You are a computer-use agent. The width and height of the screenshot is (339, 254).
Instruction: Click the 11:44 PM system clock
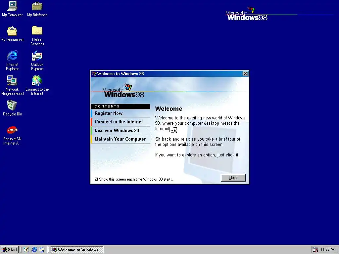click(328, 250)
